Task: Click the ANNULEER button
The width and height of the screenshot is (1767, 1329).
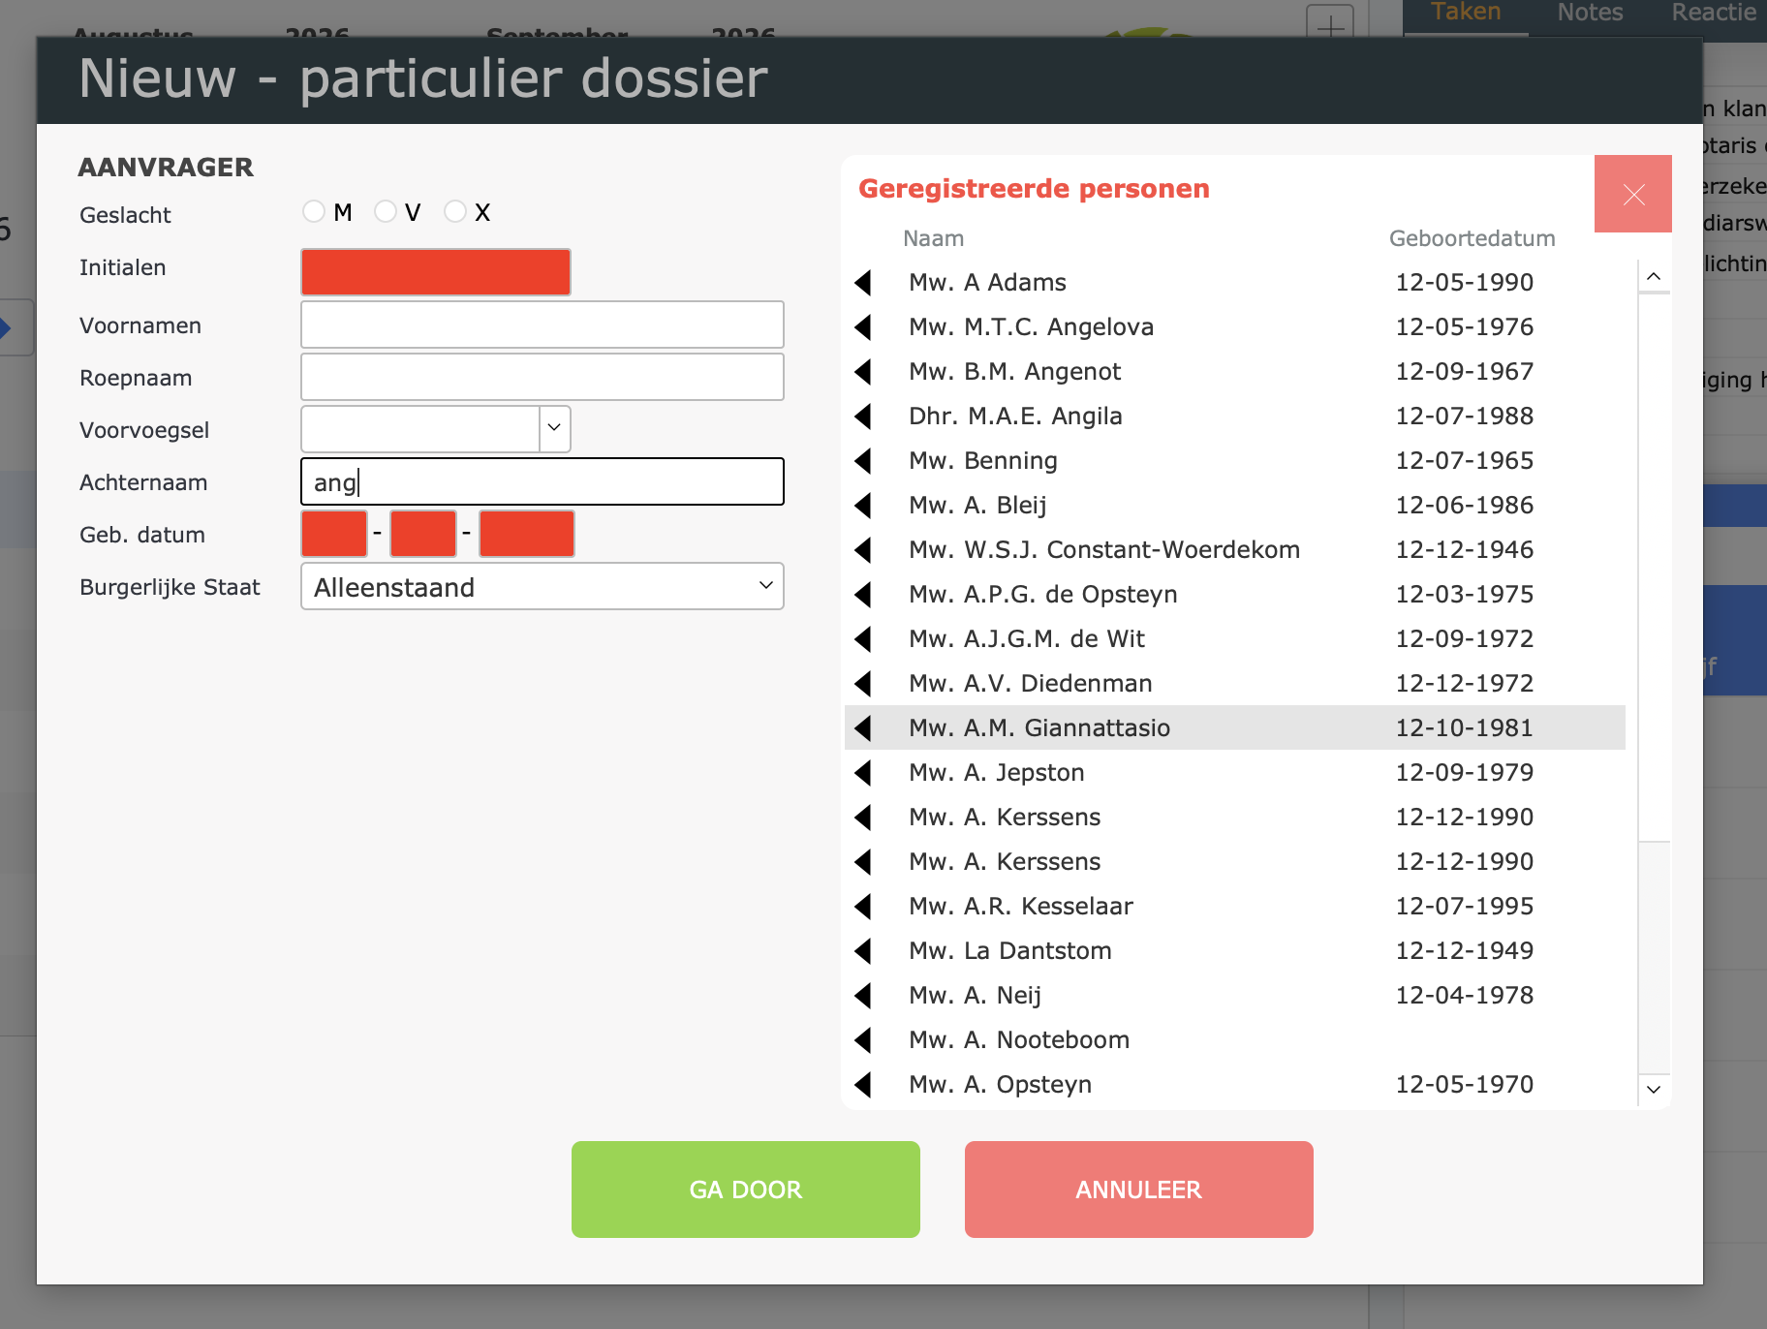Action: pos(1139,1190)
